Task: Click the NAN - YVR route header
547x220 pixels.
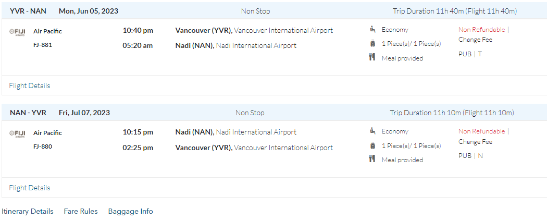Action: 28,113
